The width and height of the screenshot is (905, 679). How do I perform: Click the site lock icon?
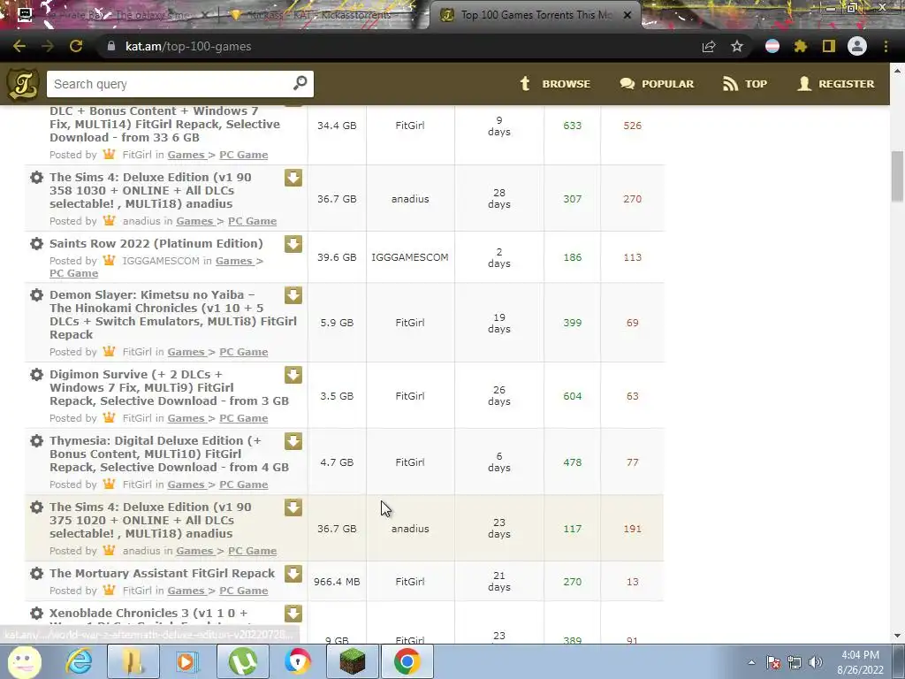[111, 46]
